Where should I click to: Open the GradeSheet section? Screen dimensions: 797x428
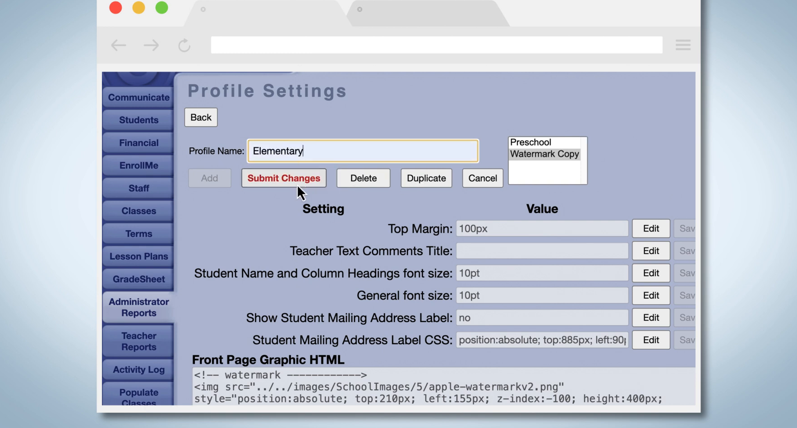click(138, 279)
